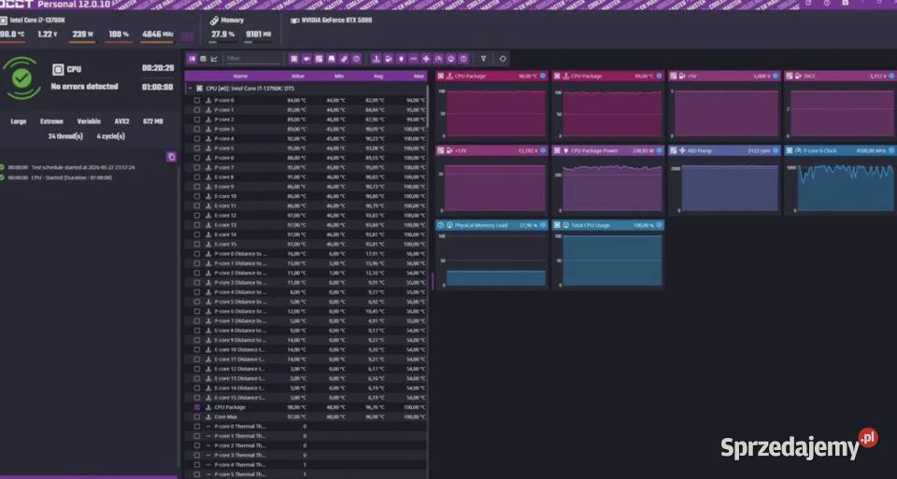Viewport: 897px width, 479px height.
Task: Check the Core Max row checkbox
Action: [x=197, y=416]
